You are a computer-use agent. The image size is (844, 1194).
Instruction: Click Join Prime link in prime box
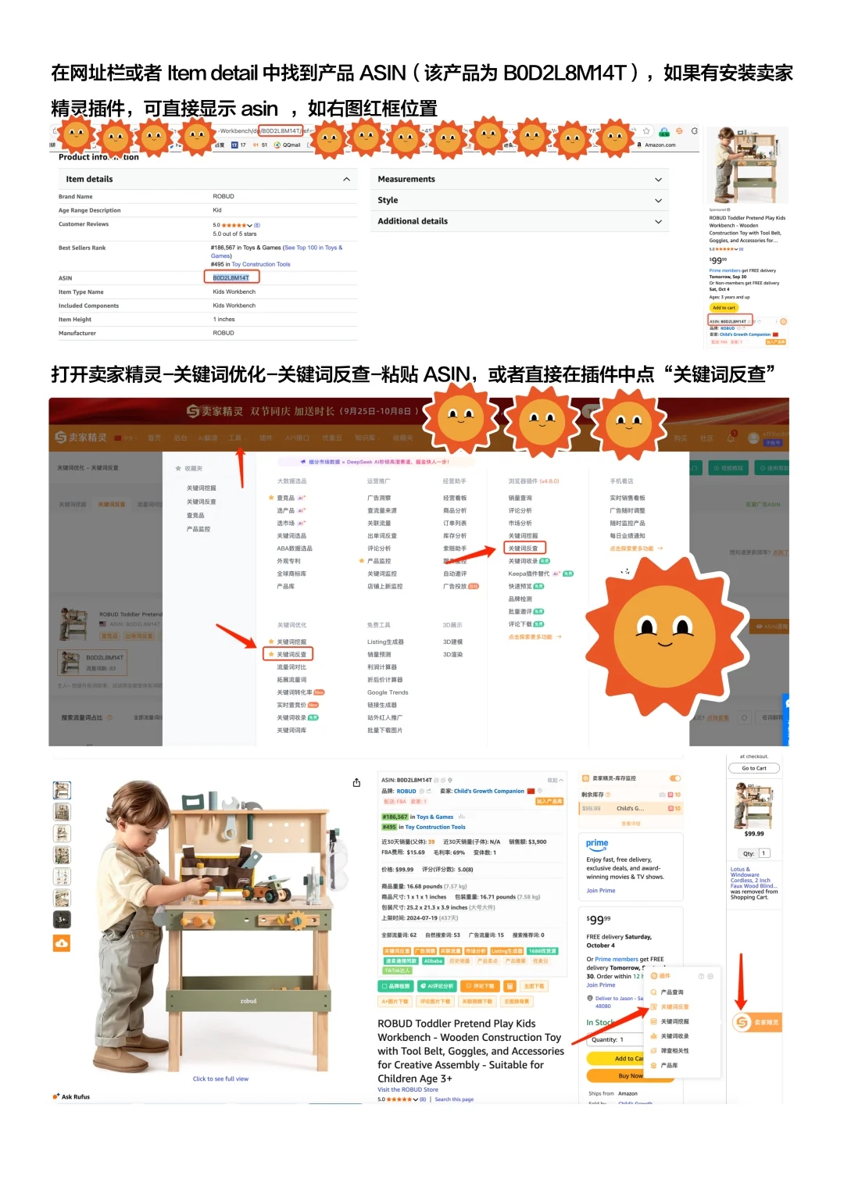pyautogui.click(x=601, y=891)
